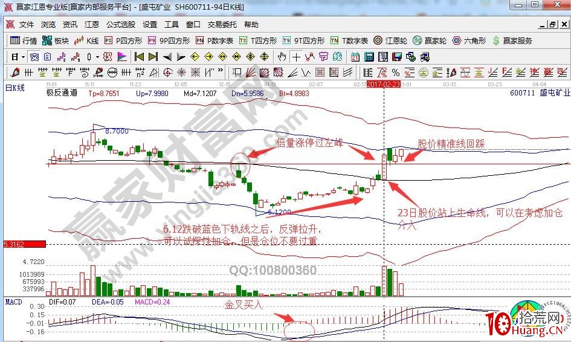Open the 资讯 menu
This screenshot has width=571, height=342.
click(70, 24)
